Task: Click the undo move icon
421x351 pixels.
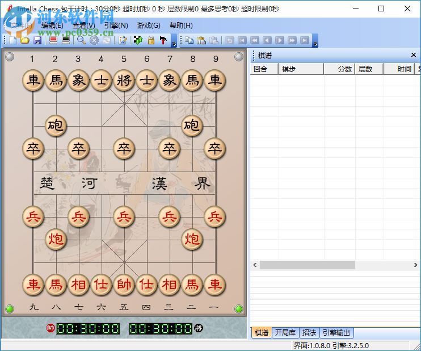Action: (230, 40)
